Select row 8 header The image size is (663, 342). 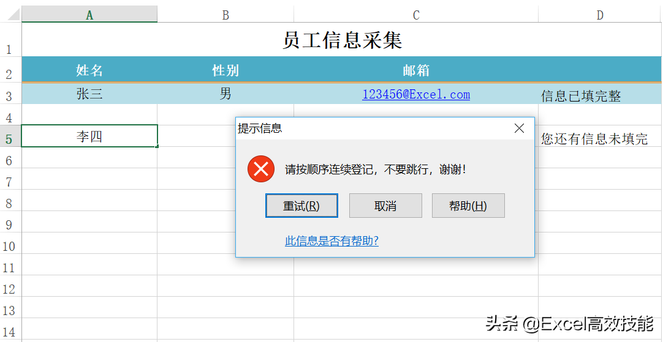click(10, 201)
